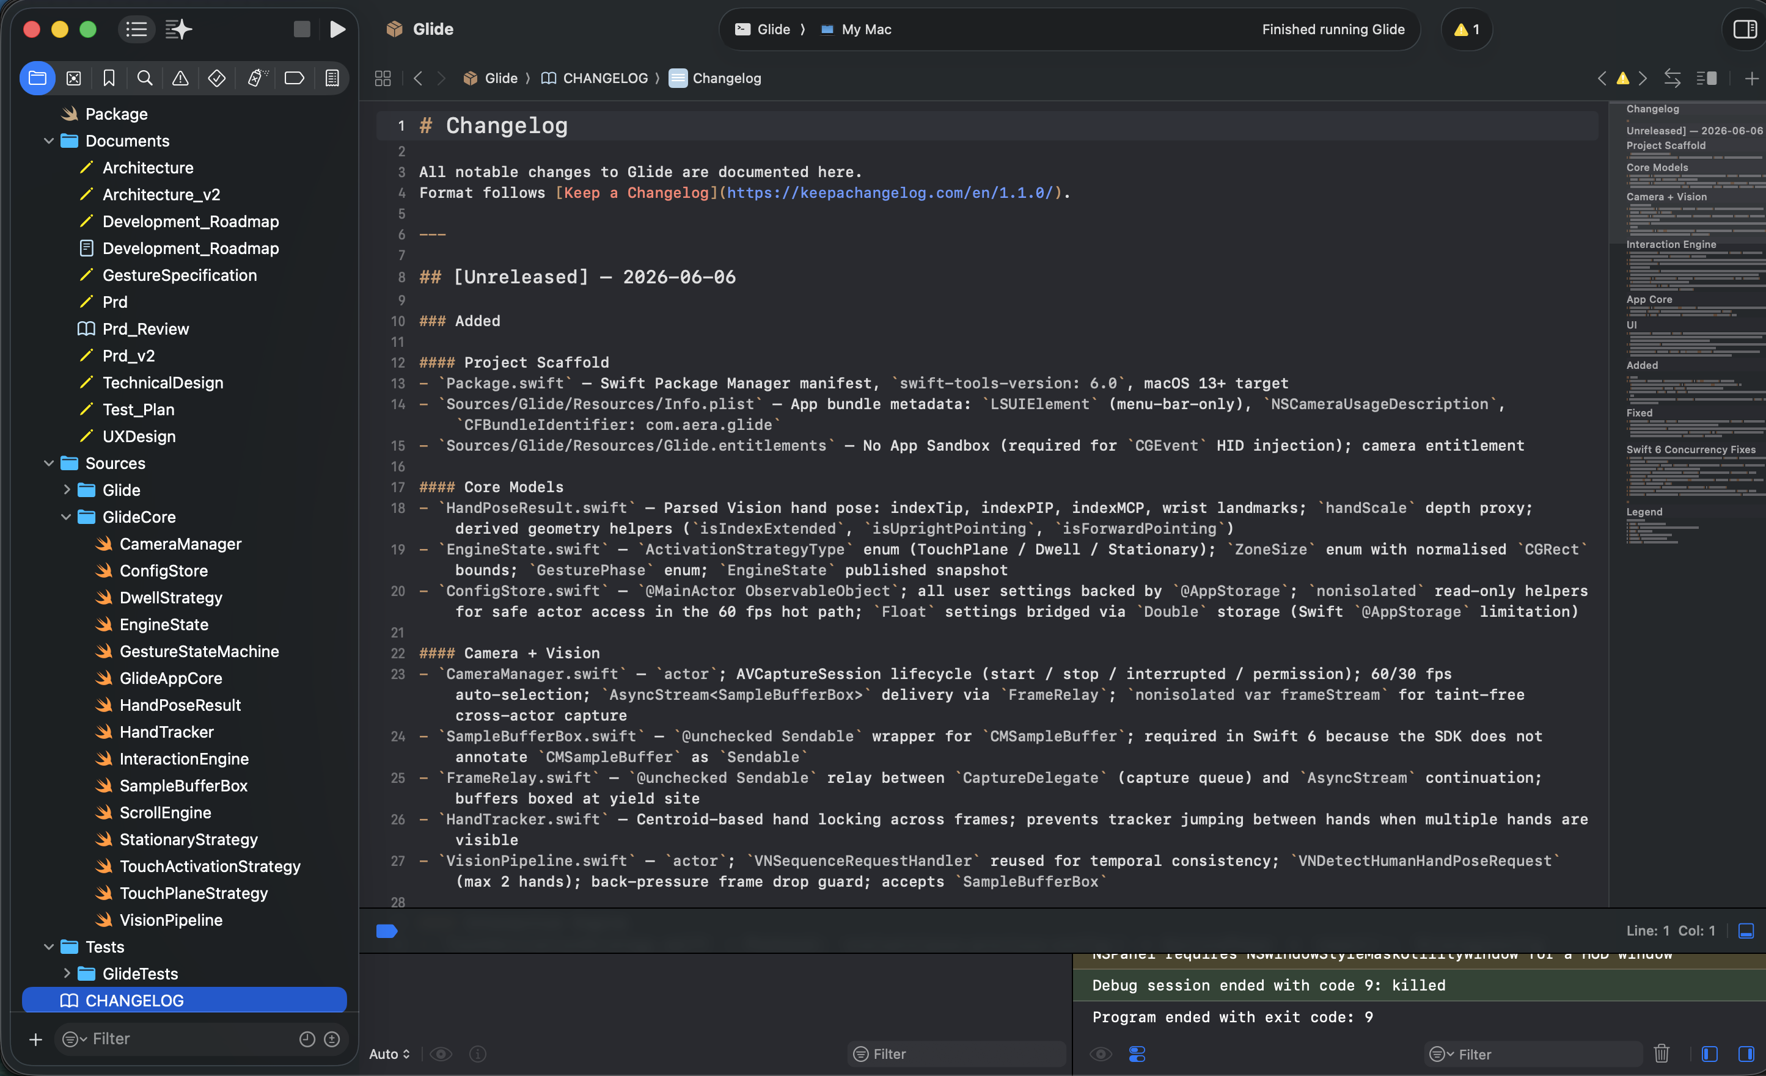1766x1076 pixels.
Task: Show recently modified files clock filter
Action: point(307,1039)
